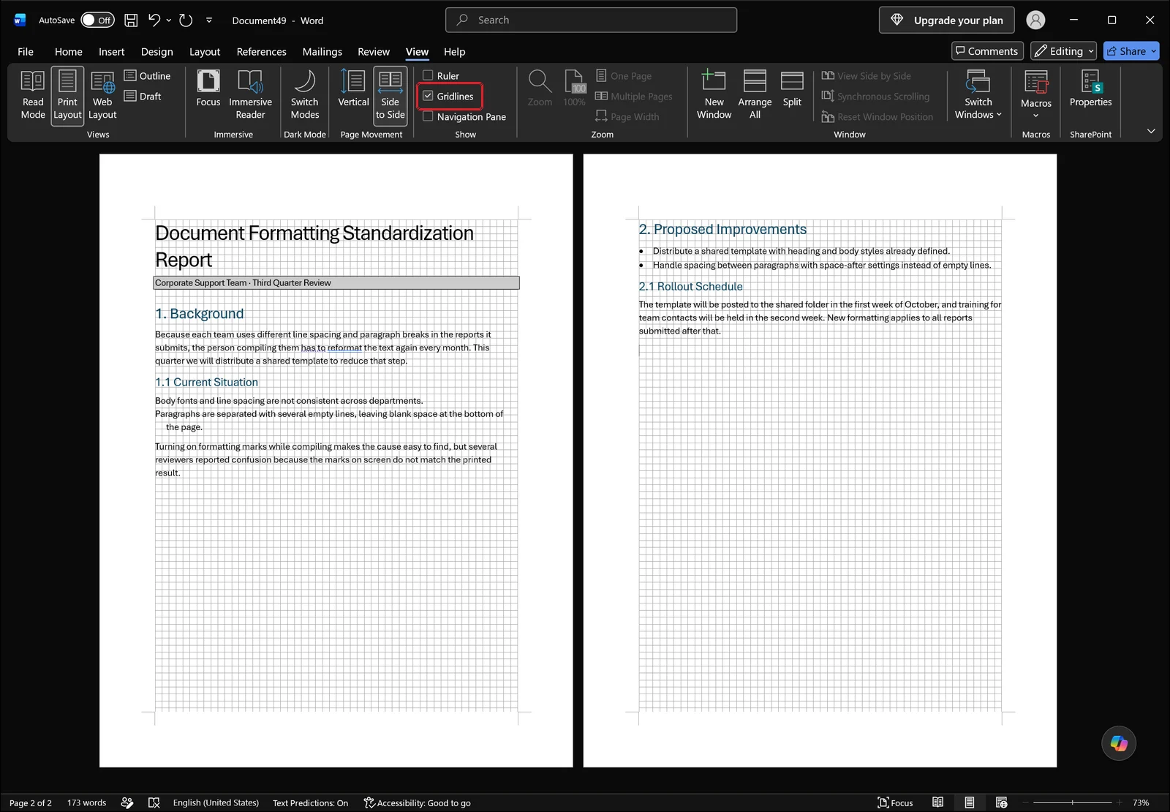Open the Copilot floating button

coord(1119,743)
